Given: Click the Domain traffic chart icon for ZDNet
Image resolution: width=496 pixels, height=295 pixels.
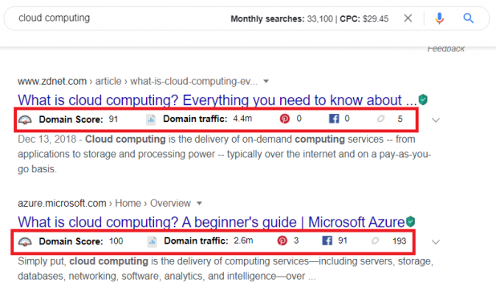Looking at the screenshot, I should click(x=151, y=119).
